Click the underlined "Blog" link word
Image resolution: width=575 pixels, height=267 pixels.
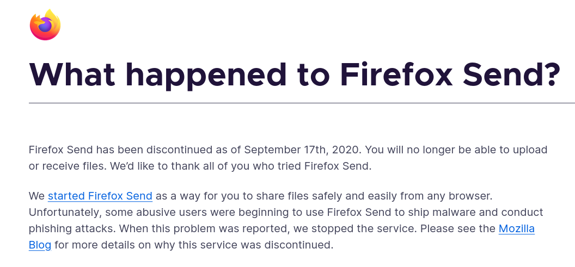point(40,245)
